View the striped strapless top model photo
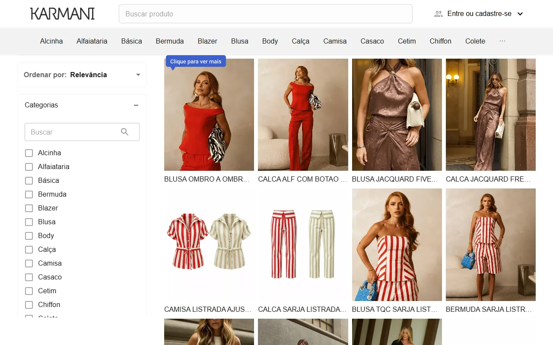Screen dimensions: 553x345 [x=397, y=245]
